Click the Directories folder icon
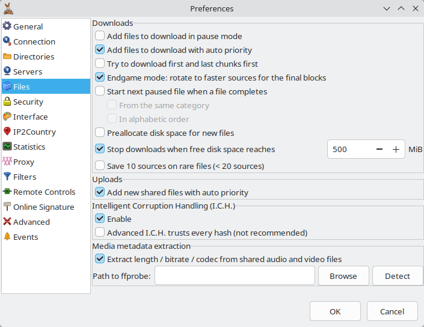 (7, 57)
